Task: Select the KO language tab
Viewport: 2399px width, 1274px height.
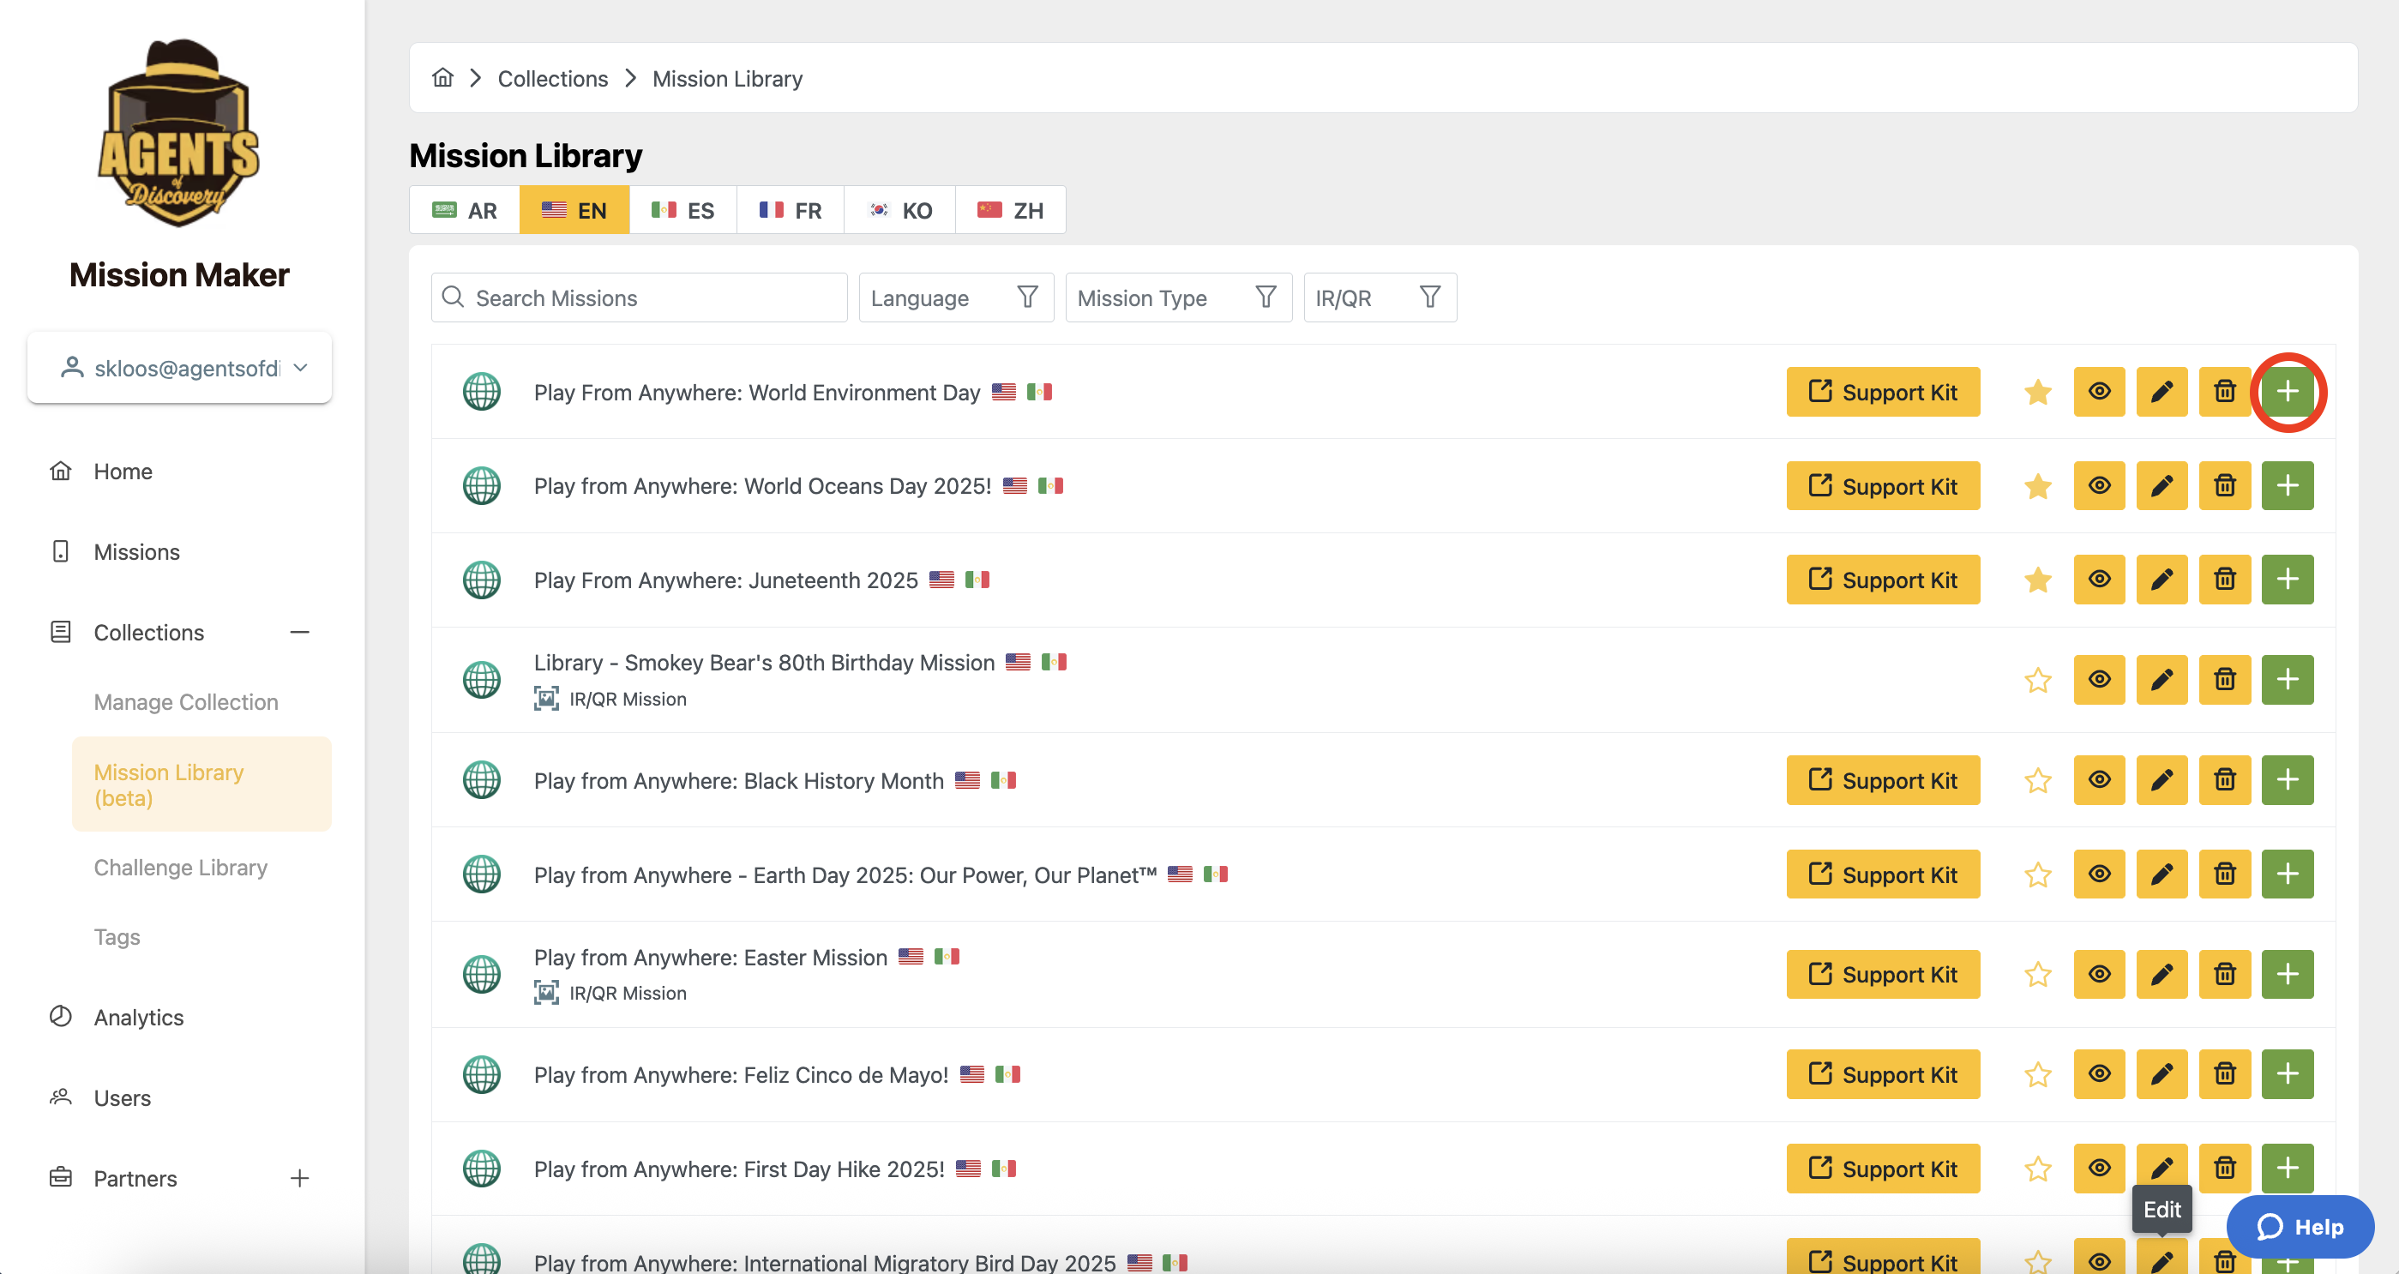Action: 899,210
